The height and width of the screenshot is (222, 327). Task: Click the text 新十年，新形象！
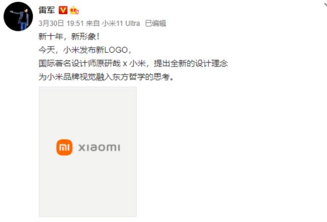tap(69, 37)
